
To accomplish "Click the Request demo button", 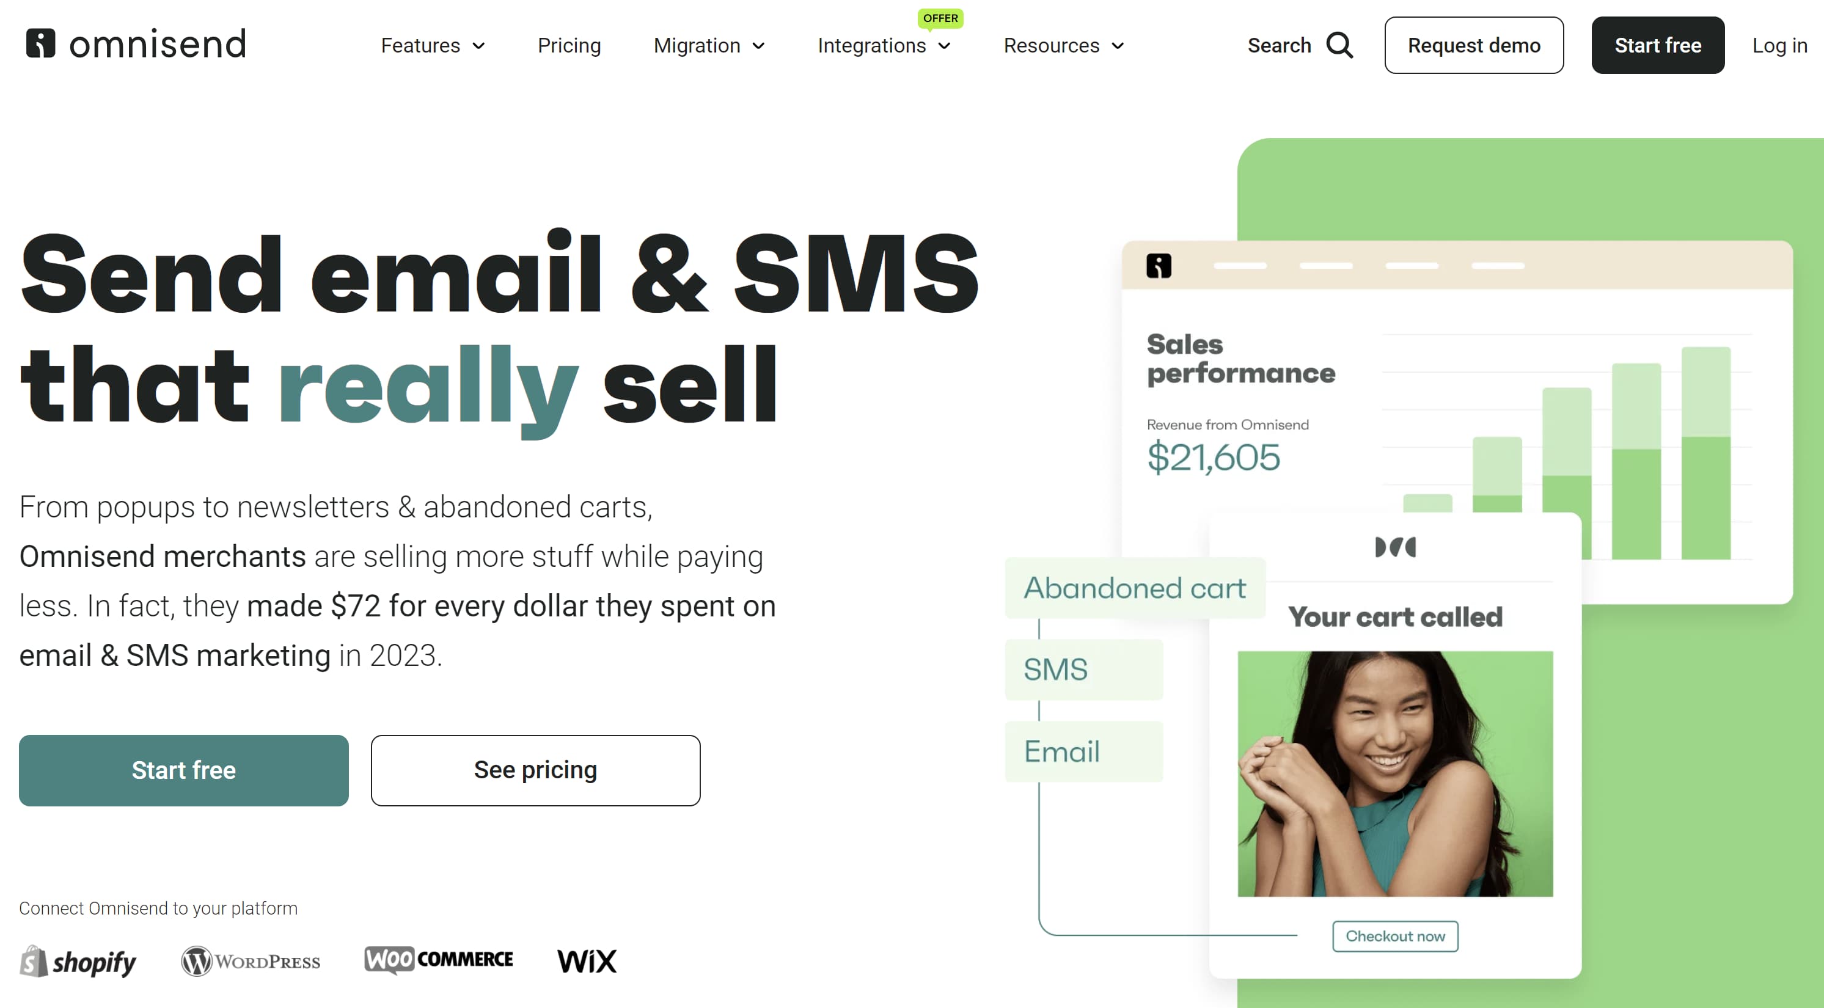I will tap(1473, 45).
